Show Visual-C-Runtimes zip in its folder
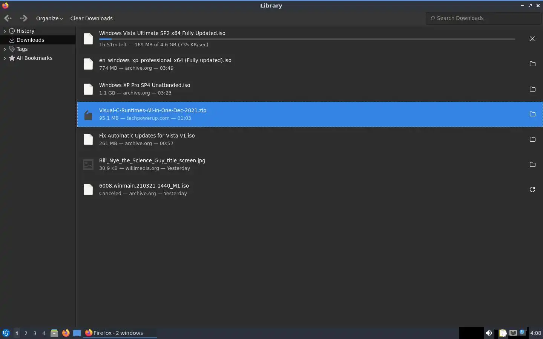The height and width of the screenshot is (339, 543). pos(532,114)
